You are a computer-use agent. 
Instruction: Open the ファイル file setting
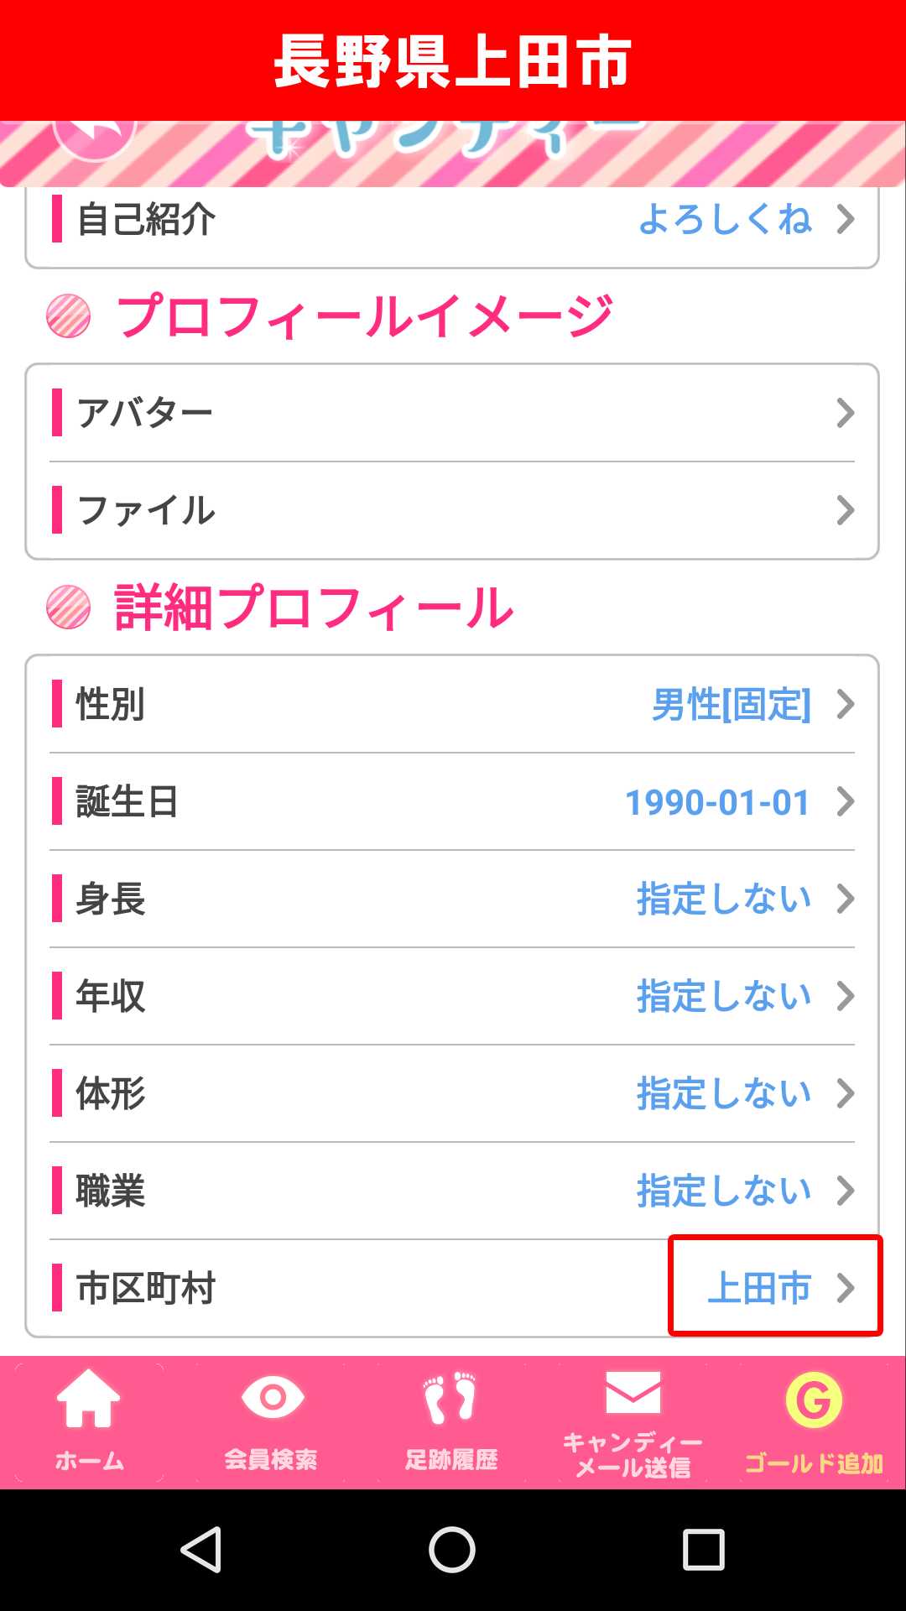[x=452, y=510]
